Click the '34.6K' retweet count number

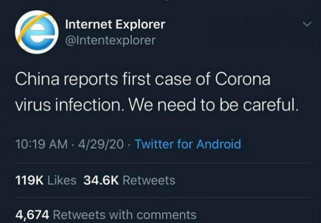tap(102, 180)
